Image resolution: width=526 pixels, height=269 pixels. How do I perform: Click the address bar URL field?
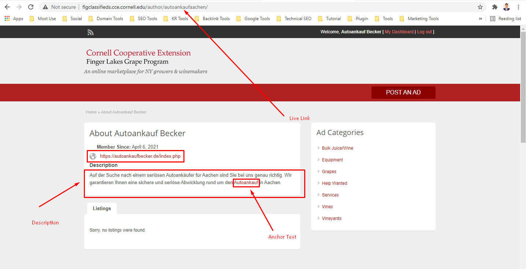(x=256, y=7)
